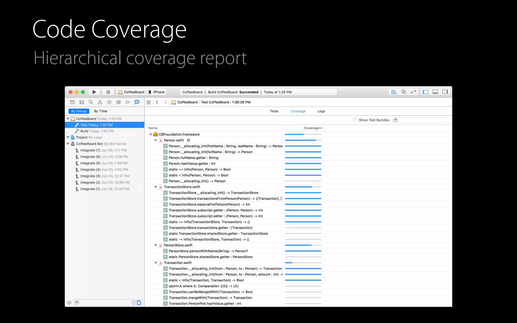The width and height of the screenshot is (517, 323).
Task: Click the function icon of qsort<A where A: Comparable>
Action: (165, 286)
